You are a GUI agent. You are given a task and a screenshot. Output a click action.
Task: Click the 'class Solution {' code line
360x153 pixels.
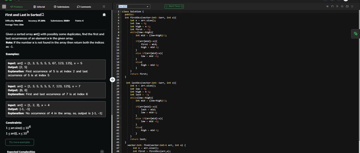133,11
